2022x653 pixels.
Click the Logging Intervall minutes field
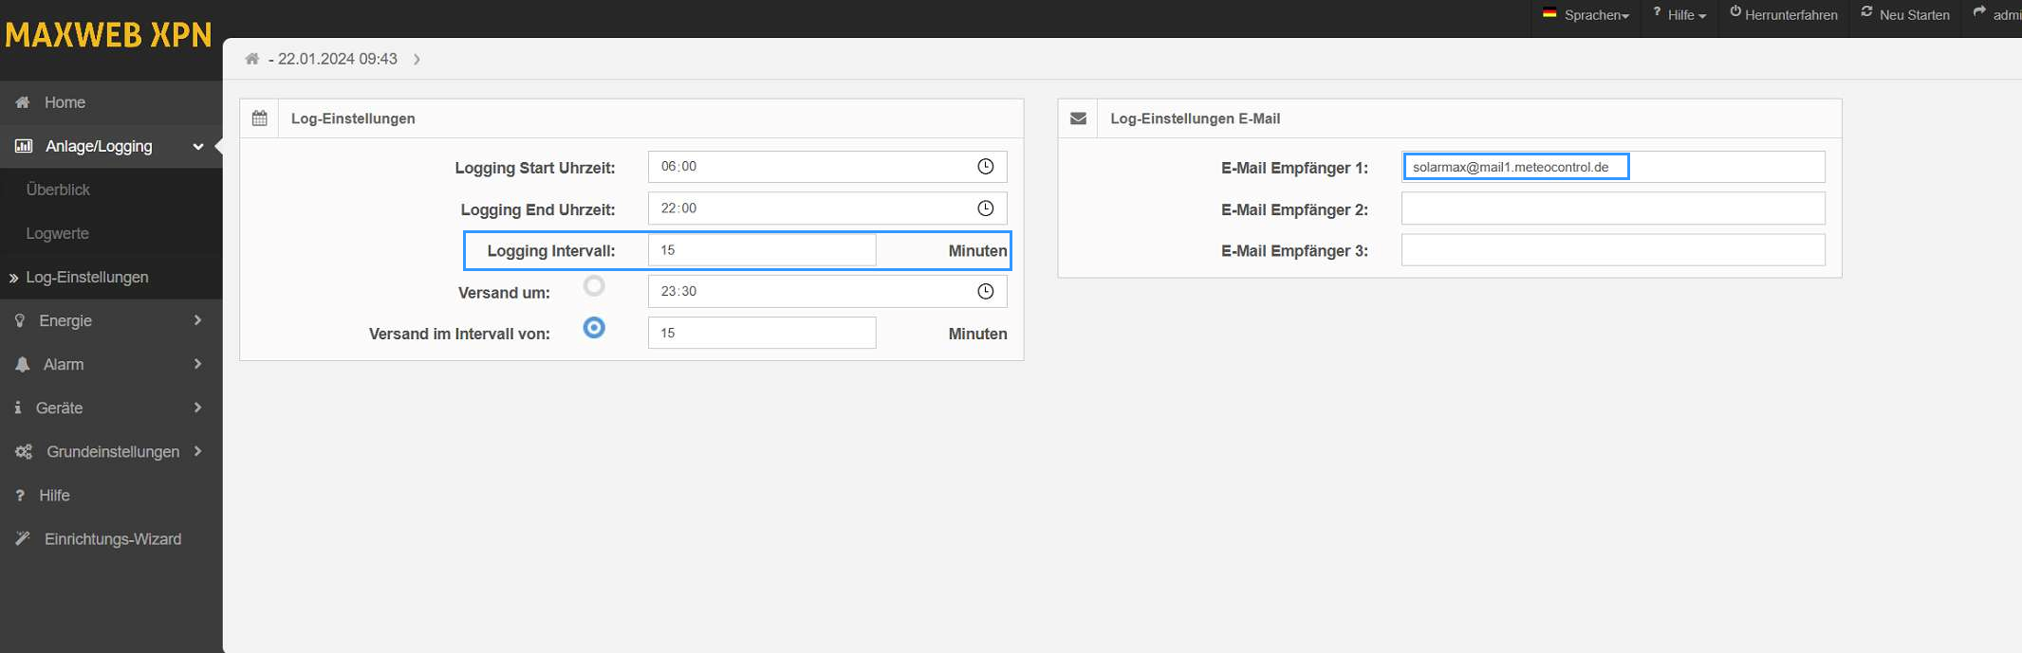761,250
